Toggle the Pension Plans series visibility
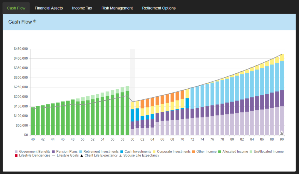The image size is (299, 174). click(54, 151)
